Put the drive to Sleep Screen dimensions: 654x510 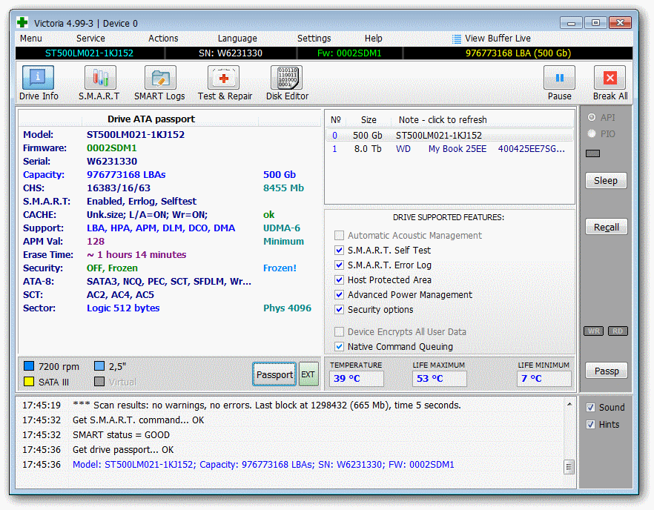coord(606,181)
